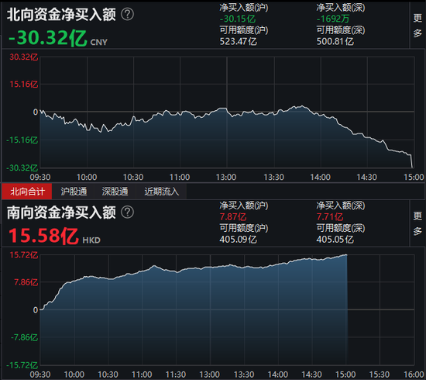The image size is (426, 380).
Task: Click the -15.16亿 axis label
Action: pos(22,140)
